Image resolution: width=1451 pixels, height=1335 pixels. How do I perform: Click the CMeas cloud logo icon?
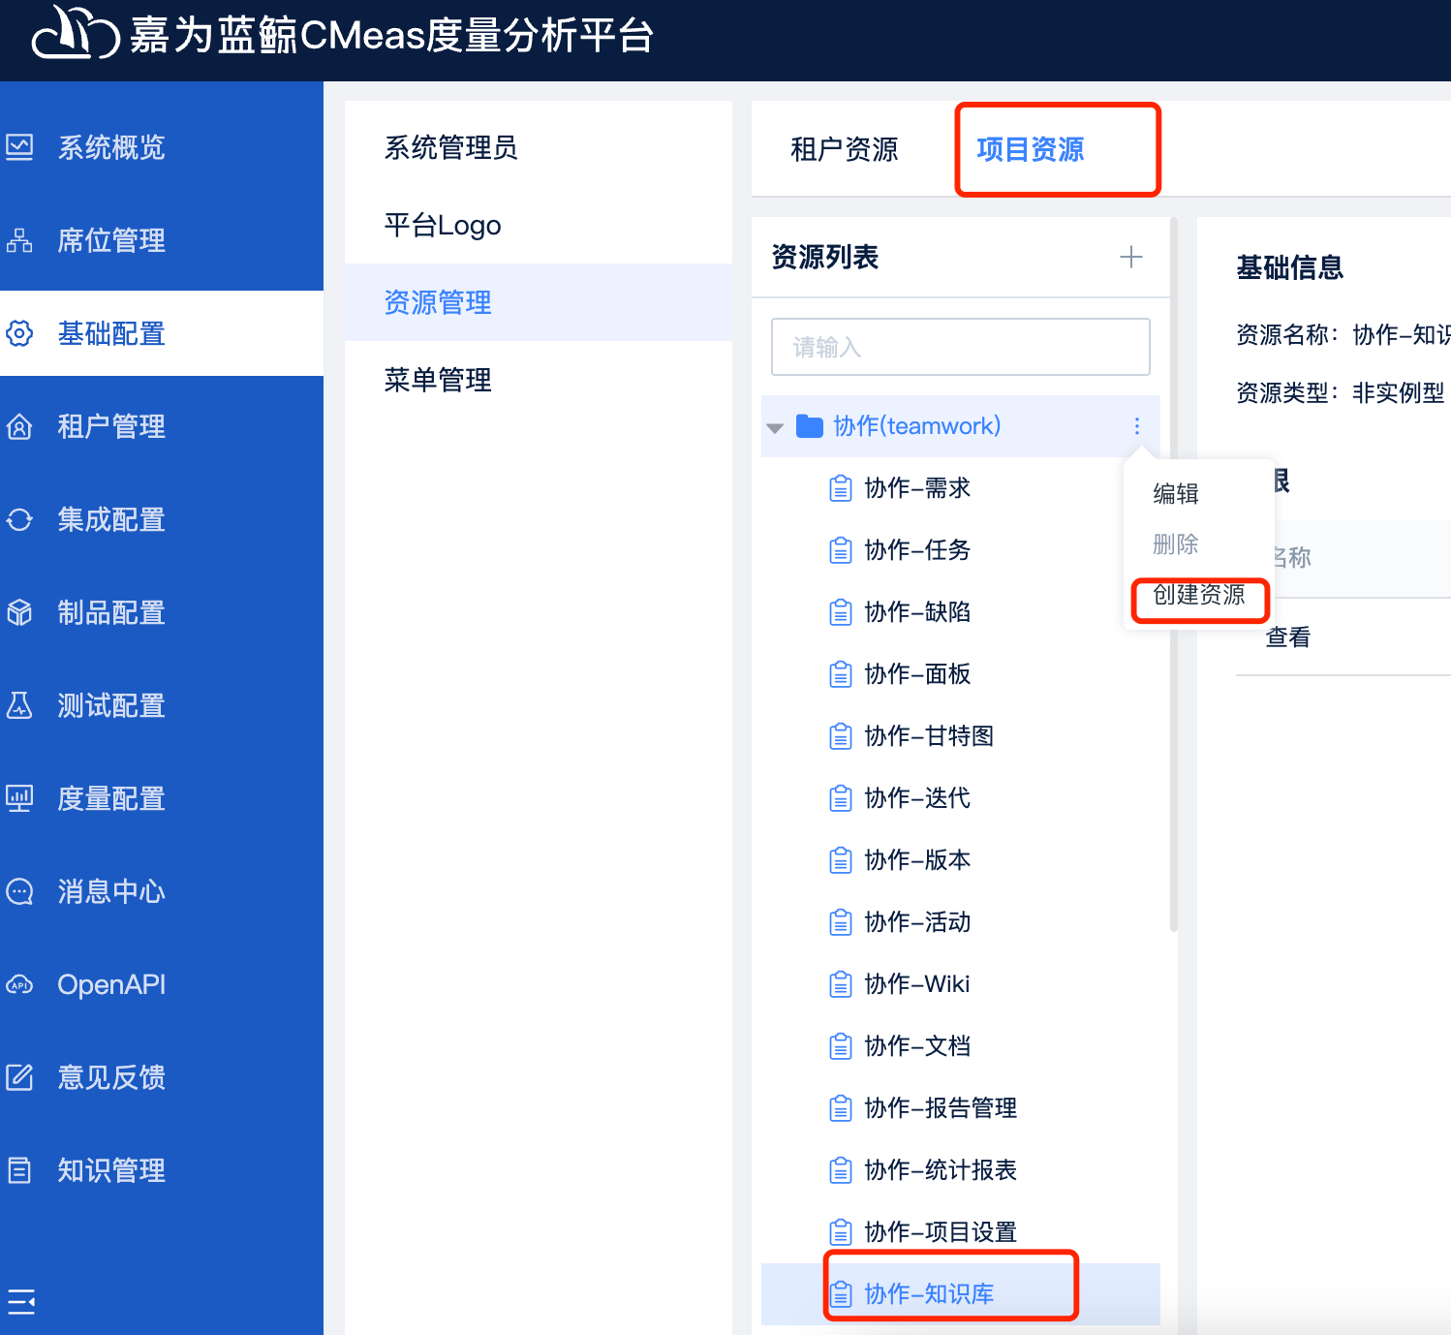click(x=76, y=34)
